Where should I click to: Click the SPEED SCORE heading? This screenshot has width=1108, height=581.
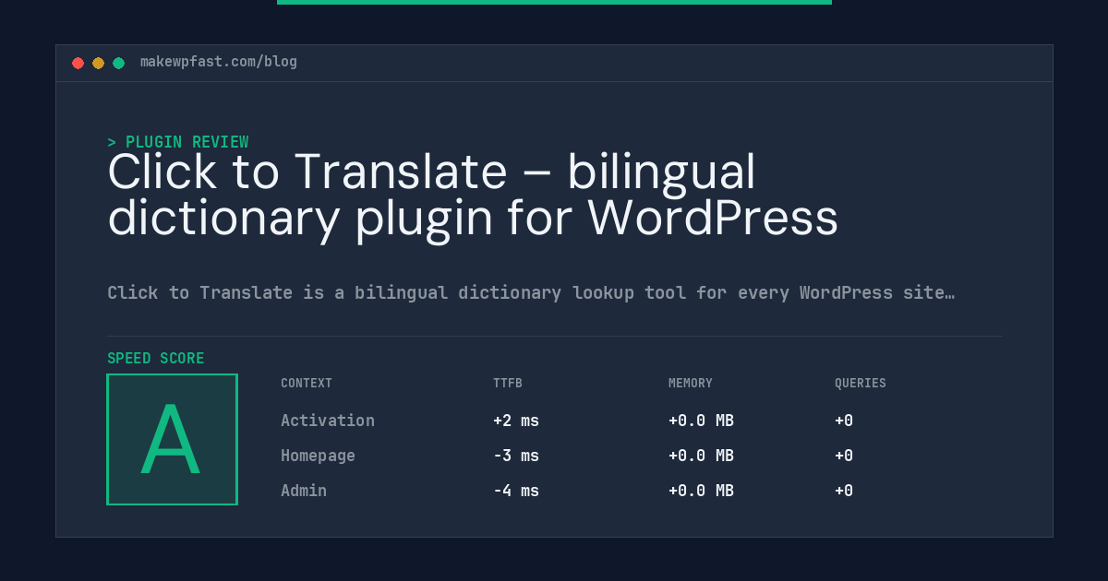pyautogui.click(x=156, y=359)
